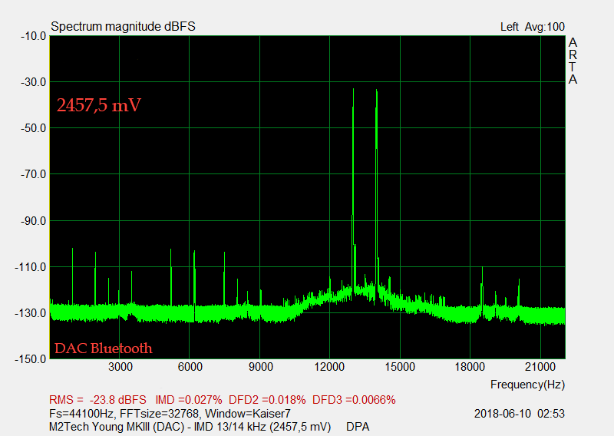Click the 'M2Tech Young MKIII (DAC)' caption

[117, 427]
